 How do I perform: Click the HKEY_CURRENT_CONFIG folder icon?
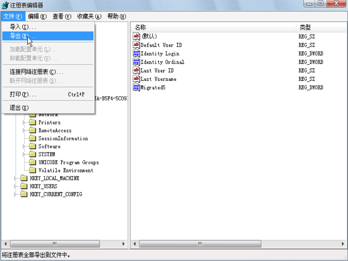coord(24,194)
